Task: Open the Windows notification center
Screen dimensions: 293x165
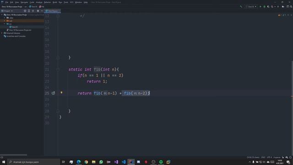Action: 288,162
